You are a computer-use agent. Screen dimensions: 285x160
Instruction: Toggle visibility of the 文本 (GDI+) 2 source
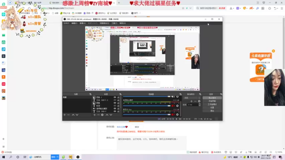[115, 100]
